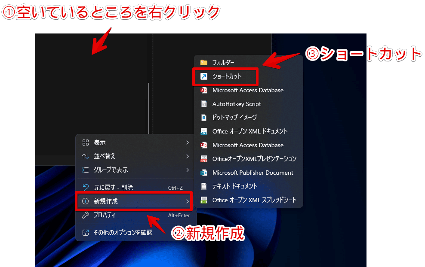Click the text document page icon
Screen dimensions: 425x267
tap(204, 186)
